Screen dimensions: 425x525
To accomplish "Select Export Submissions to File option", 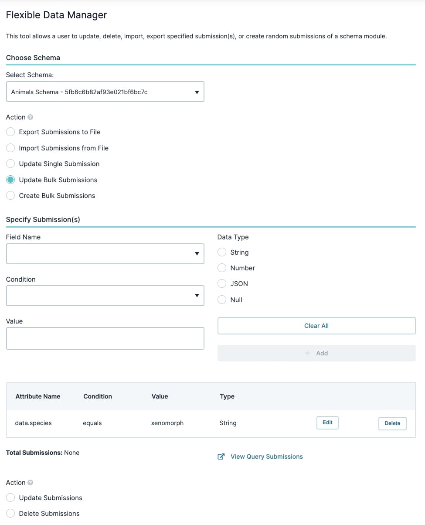I will point(10,132).
